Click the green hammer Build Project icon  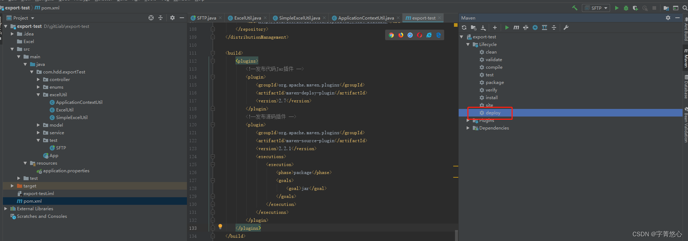point(575,8)
